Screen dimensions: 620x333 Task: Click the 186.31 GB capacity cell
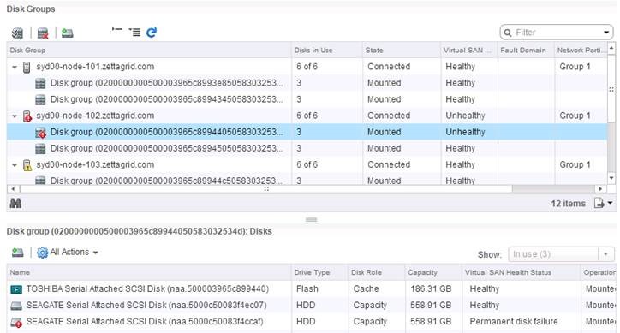click(431, 289)
